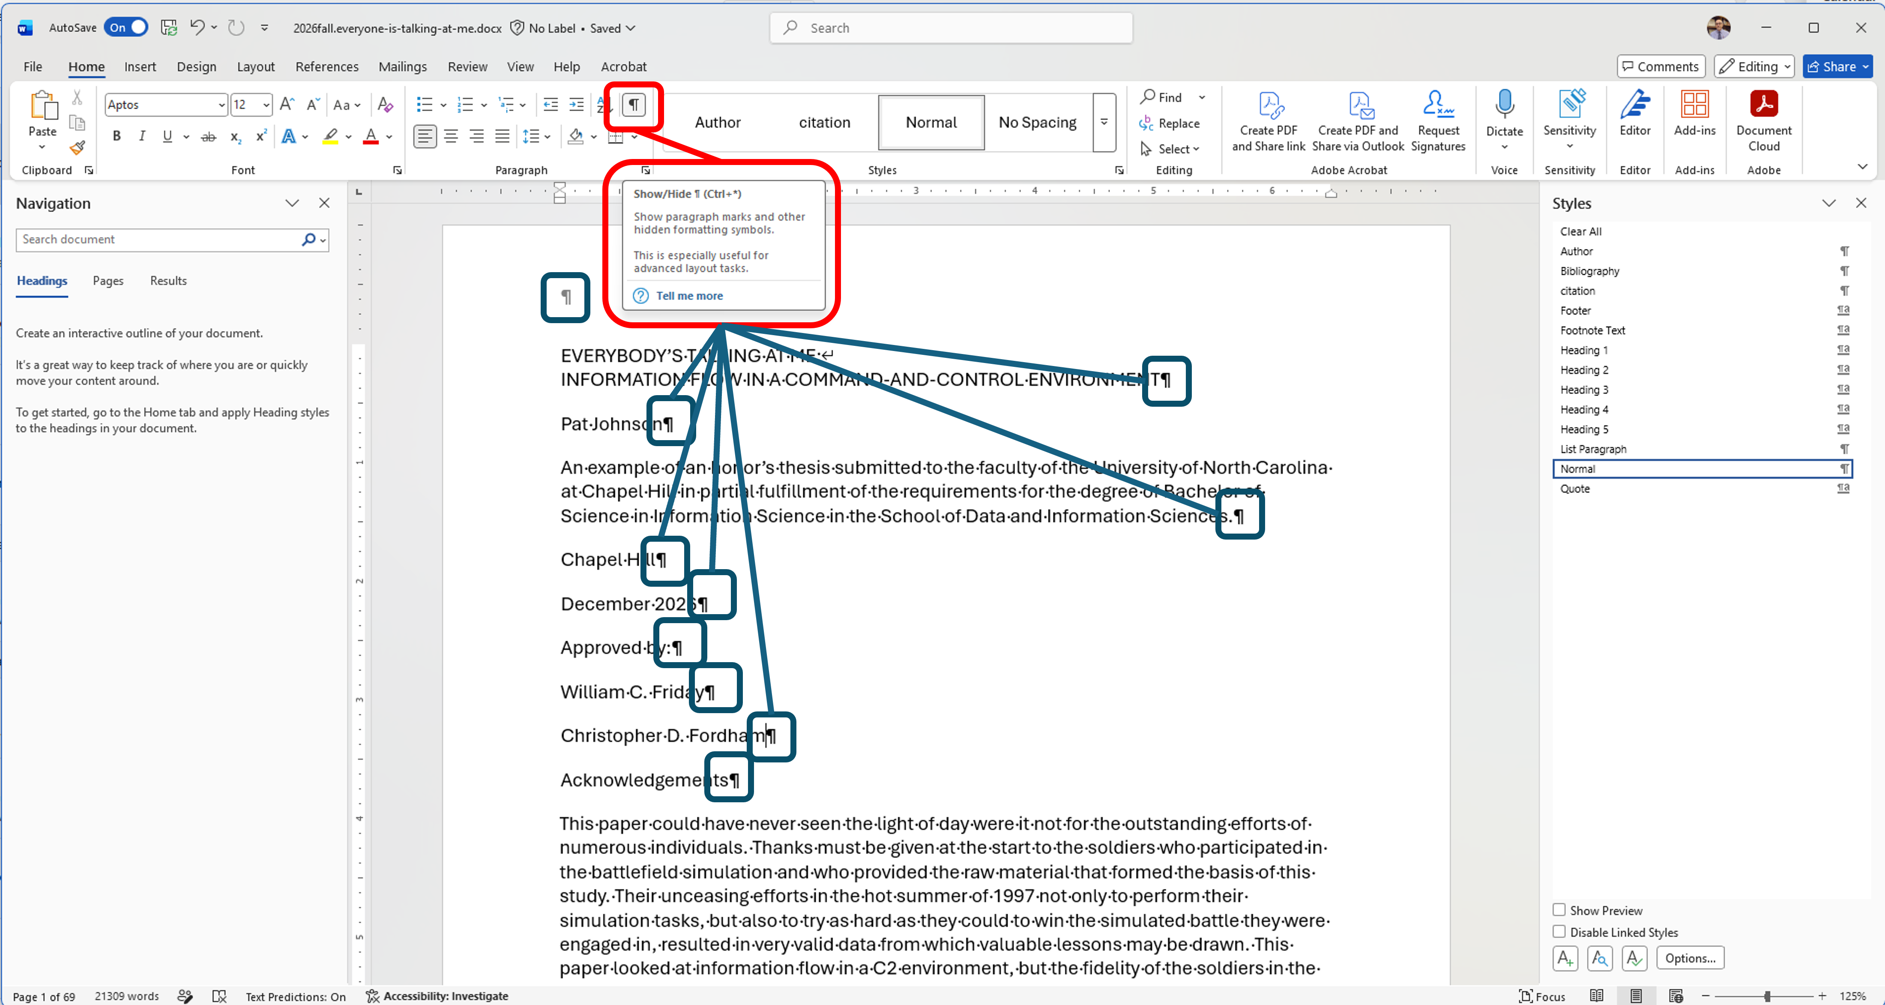Switch to Web Layout view in status bar
1885x1005 pixels.
1676,996
